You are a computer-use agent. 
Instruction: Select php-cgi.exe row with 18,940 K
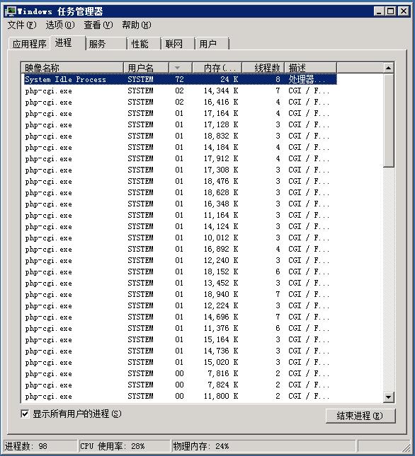[181, 294]
